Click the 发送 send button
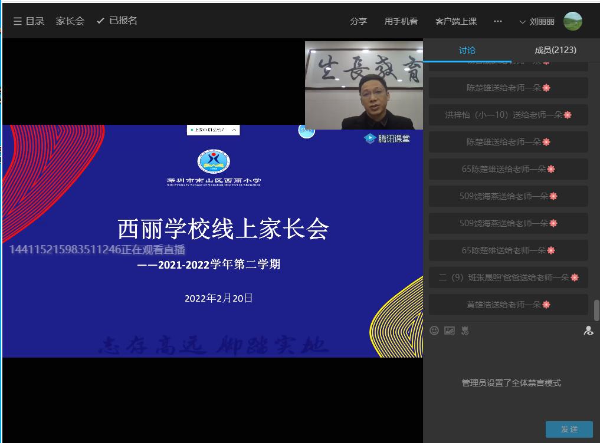600x443 pixels. tap(569, 429)
